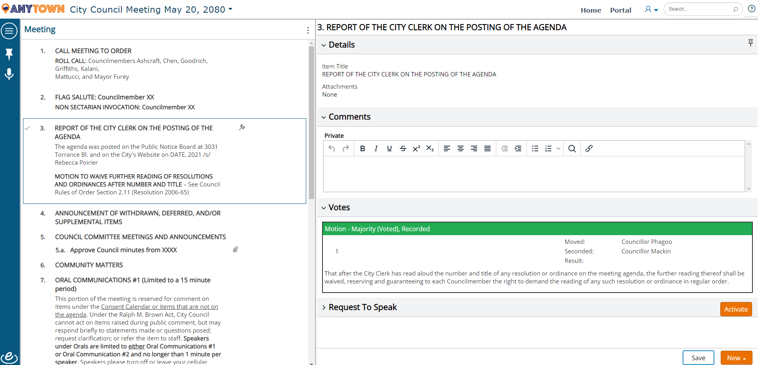Click the AnyTown logo
Viewport: 758px width, 365px height.
coord(33,9)
